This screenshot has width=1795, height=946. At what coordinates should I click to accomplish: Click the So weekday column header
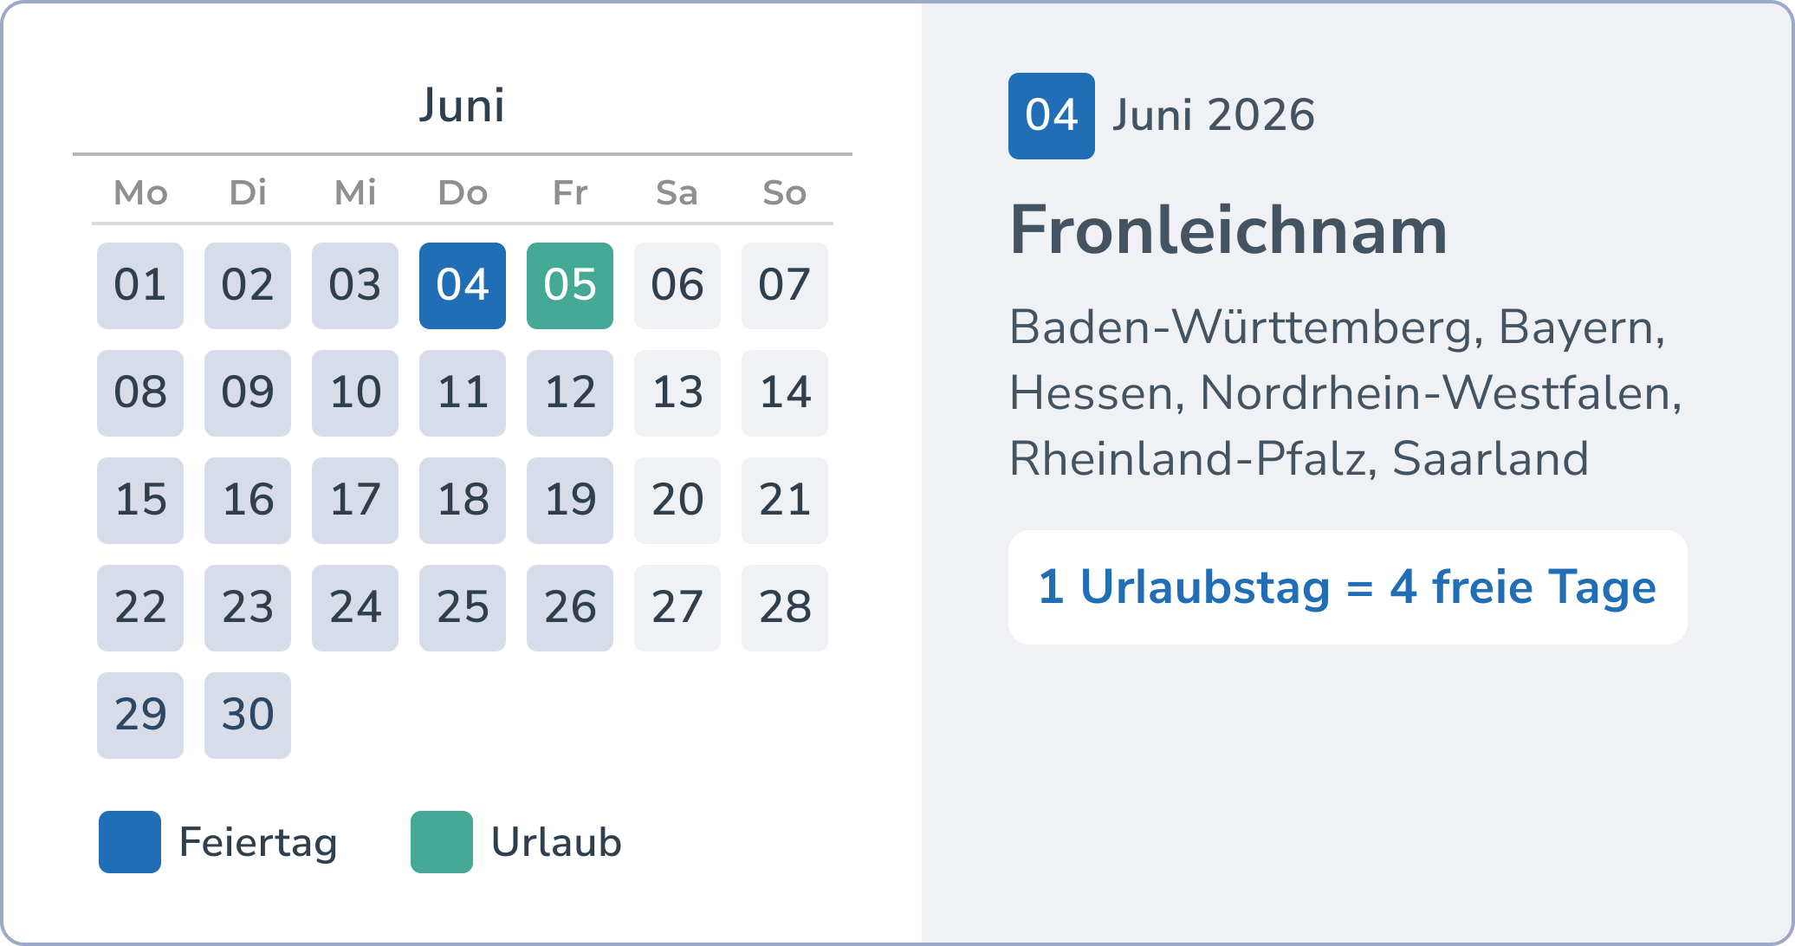click(784, 193)
